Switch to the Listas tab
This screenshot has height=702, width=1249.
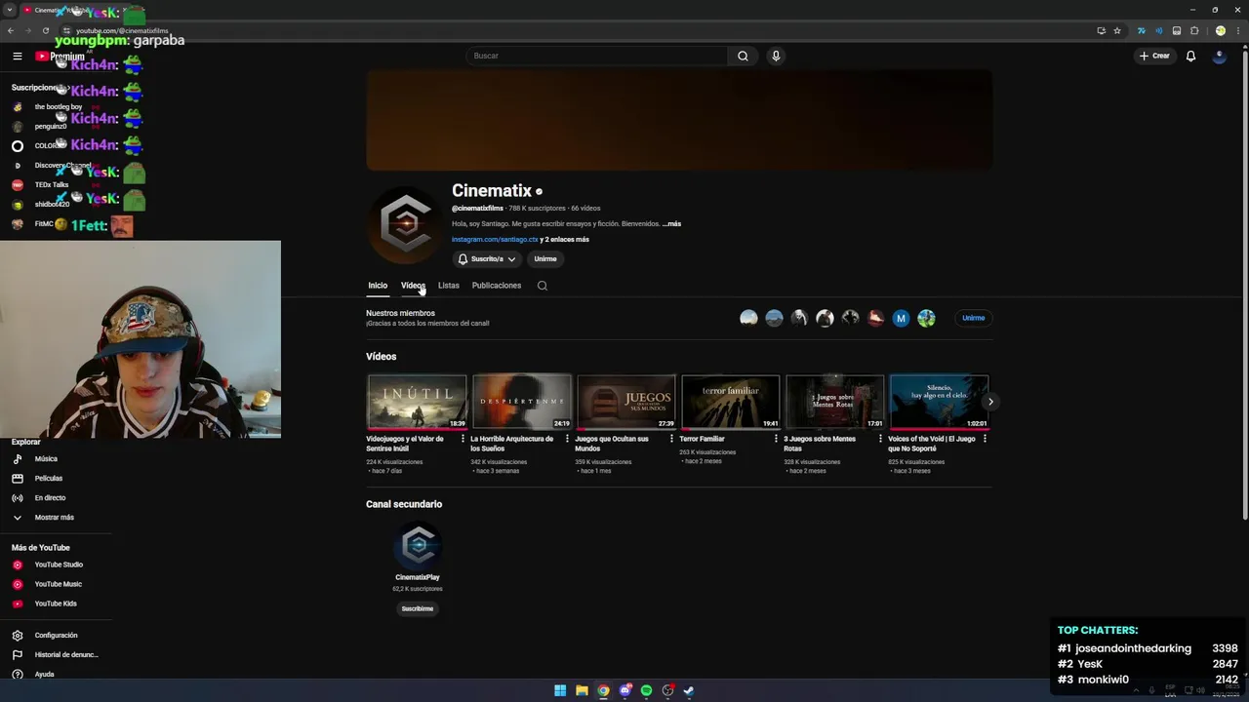(x=449, y=286)
